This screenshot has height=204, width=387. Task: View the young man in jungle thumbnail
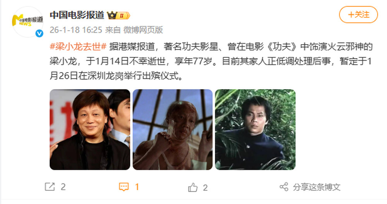255,130
